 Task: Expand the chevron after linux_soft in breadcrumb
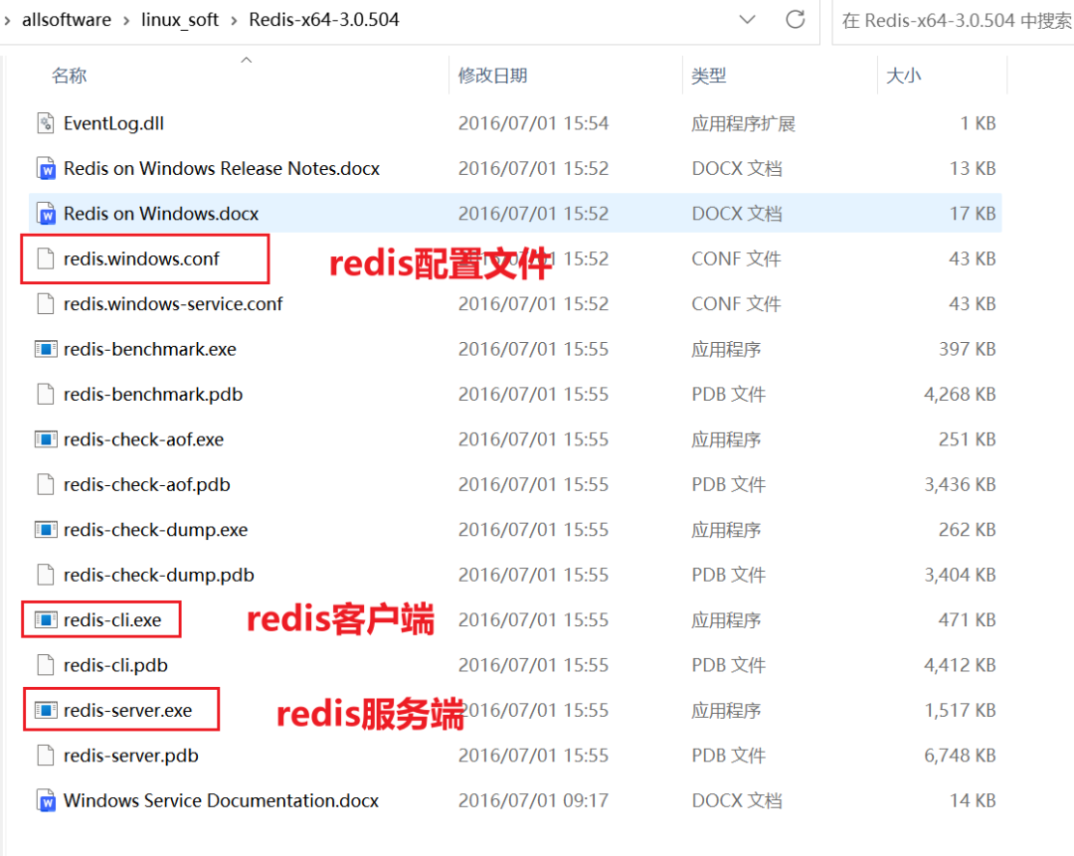234,21
